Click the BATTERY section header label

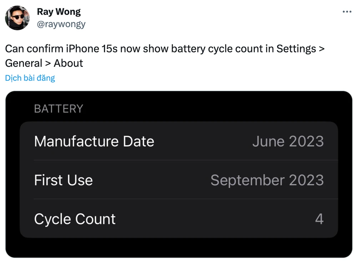[59, 109]
